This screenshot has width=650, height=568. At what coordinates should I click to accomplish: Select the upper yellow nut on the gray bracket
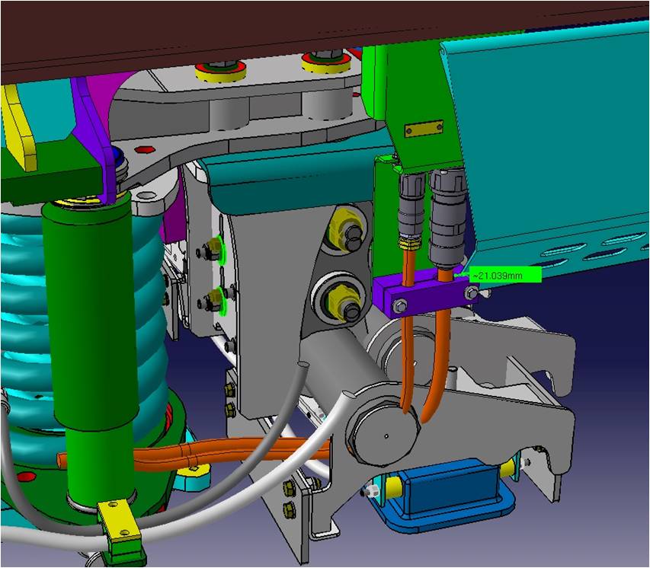(x=346, y=230)
